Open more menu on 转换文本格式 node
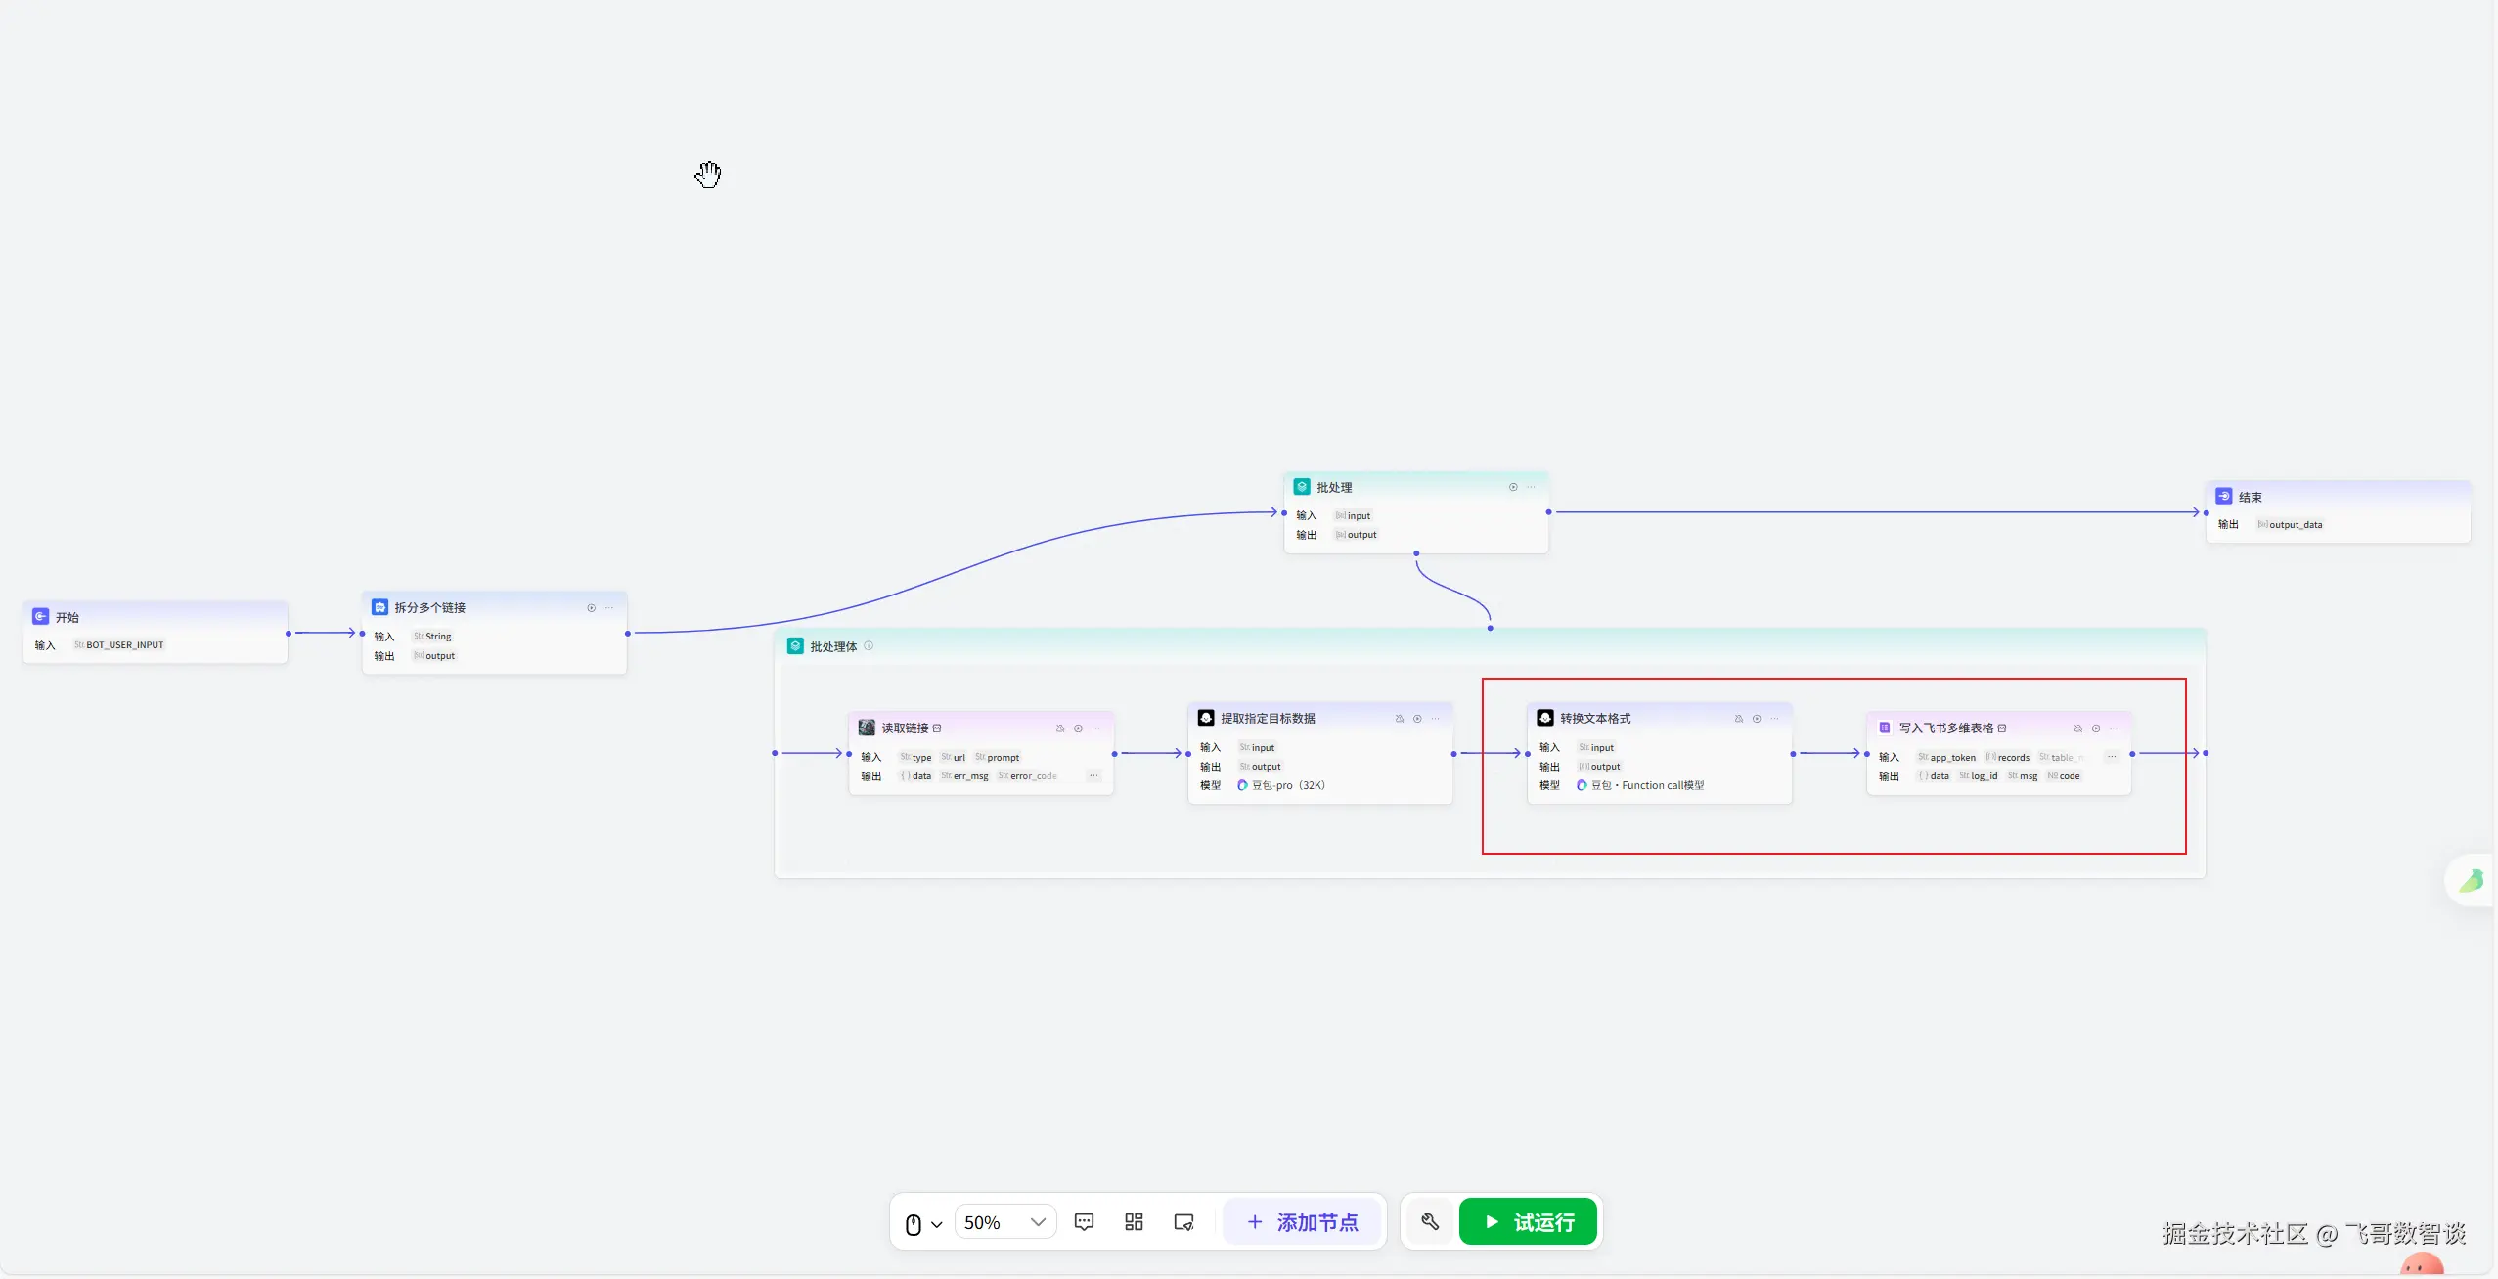The width and height of the screenshot is (2498, 1279). tap(1775, 719)
